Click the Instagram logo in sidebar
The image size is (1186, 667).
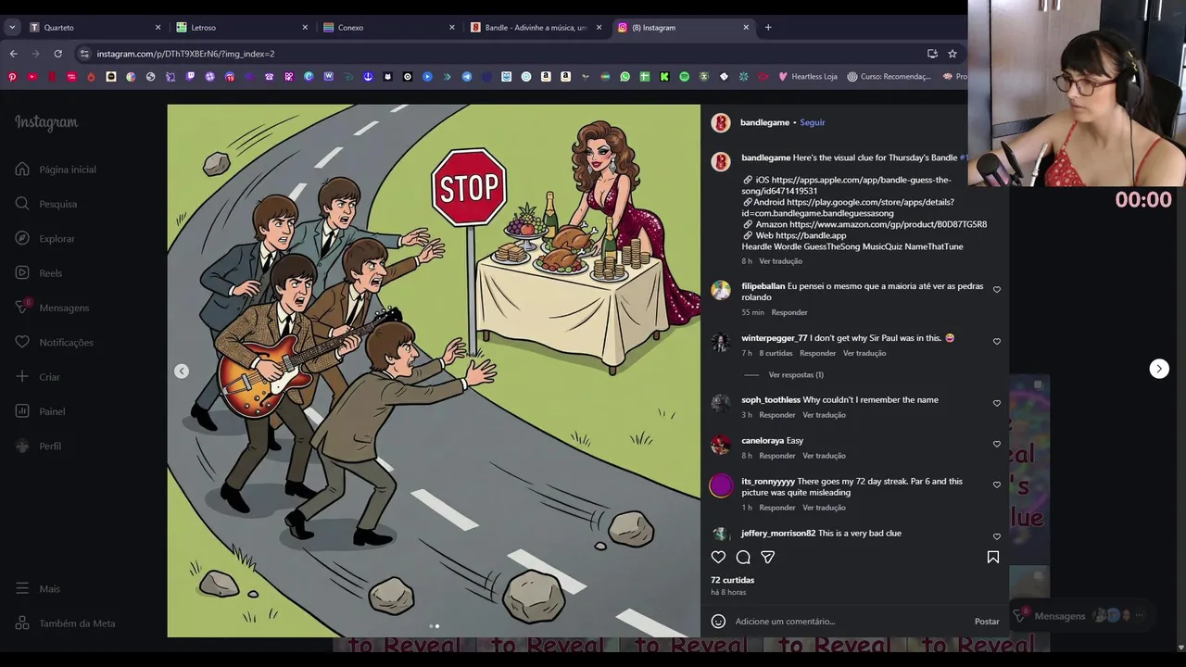pos(46,122)
